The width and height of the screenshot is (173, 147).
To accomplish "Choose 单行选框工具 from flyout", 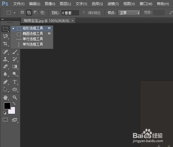I will [32, 39].
